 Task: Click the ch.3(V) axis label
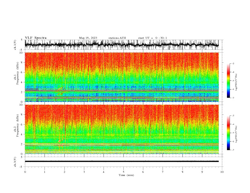tap(15, 162)
